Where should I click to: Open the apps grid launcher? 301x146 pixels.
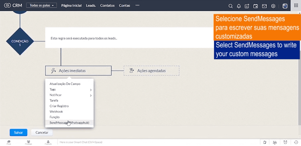pyautogui.click(x=296, y=6)
